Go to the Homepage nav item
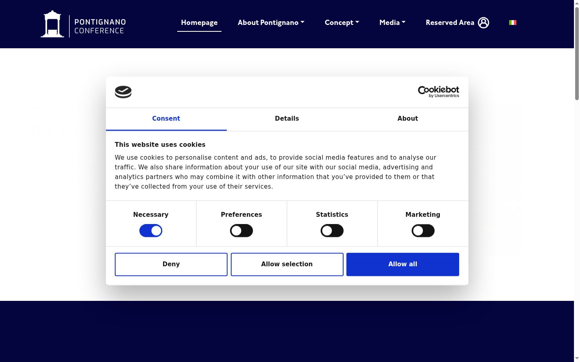This screenshot has height=362, width=580. [x=199, y=23]
